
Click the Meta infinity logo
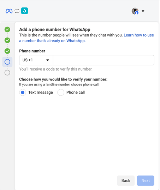(x=9, y=11)
